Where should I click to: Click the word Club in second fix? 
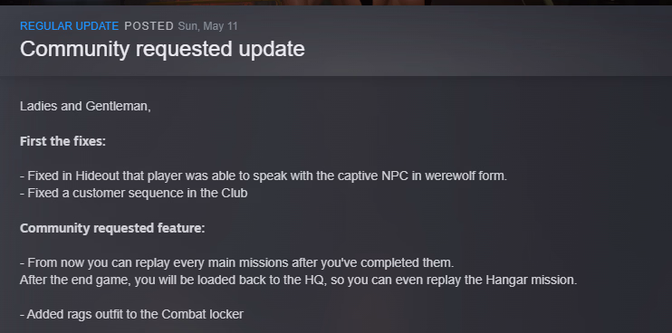click(235, 193)
